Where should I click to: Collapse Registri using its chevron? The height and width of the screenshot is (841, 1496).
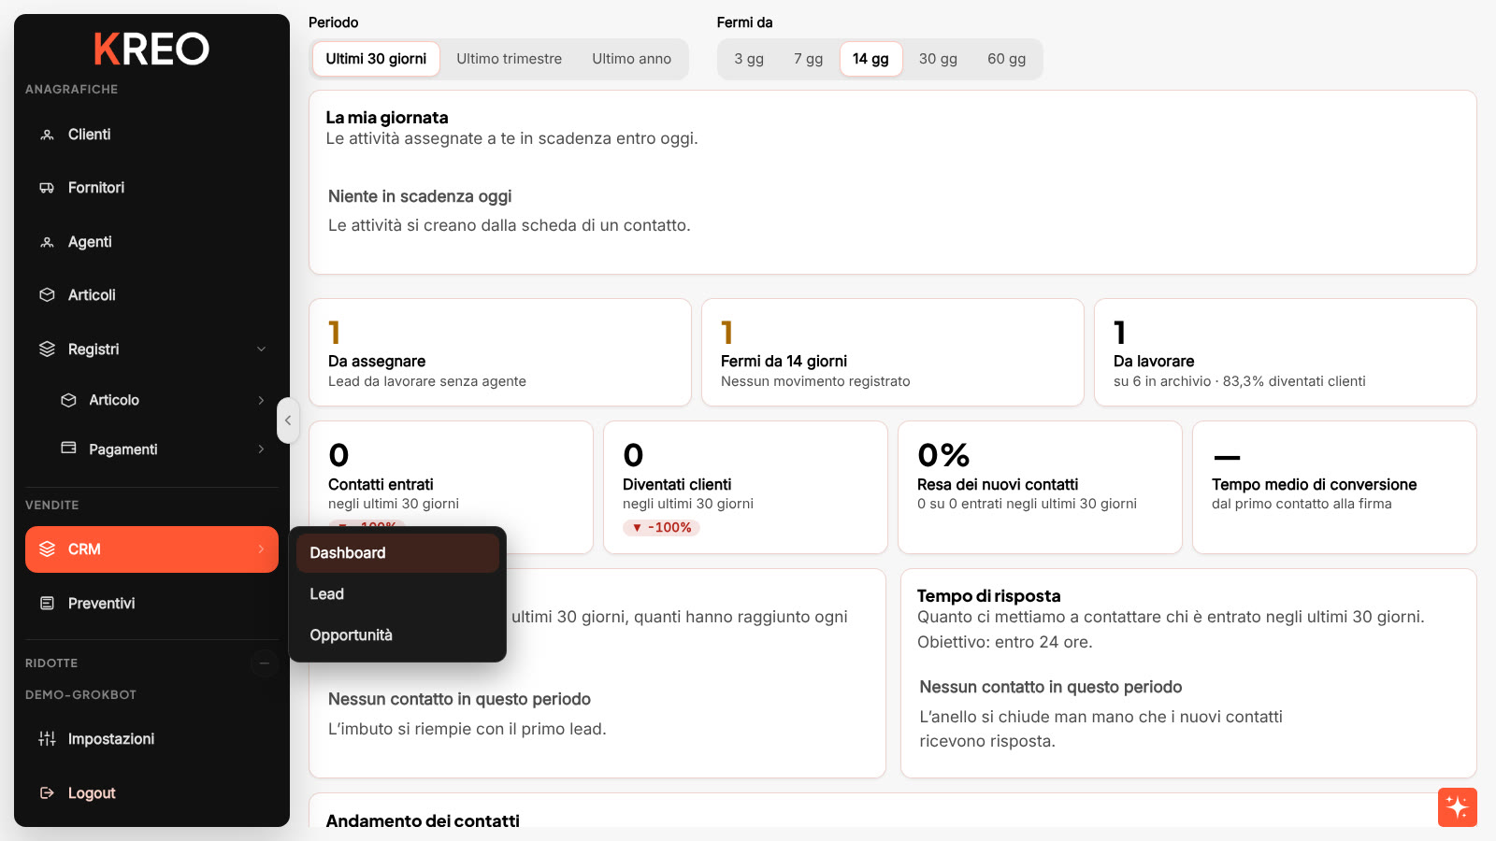pos(261,349)
